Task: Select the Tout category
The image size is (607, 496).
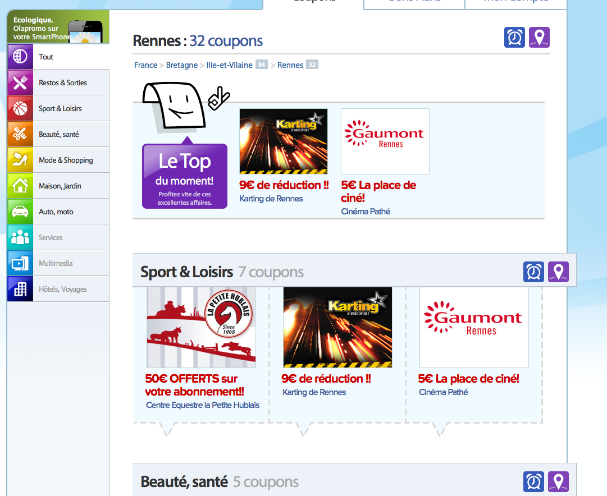Action: click(58, 57)
